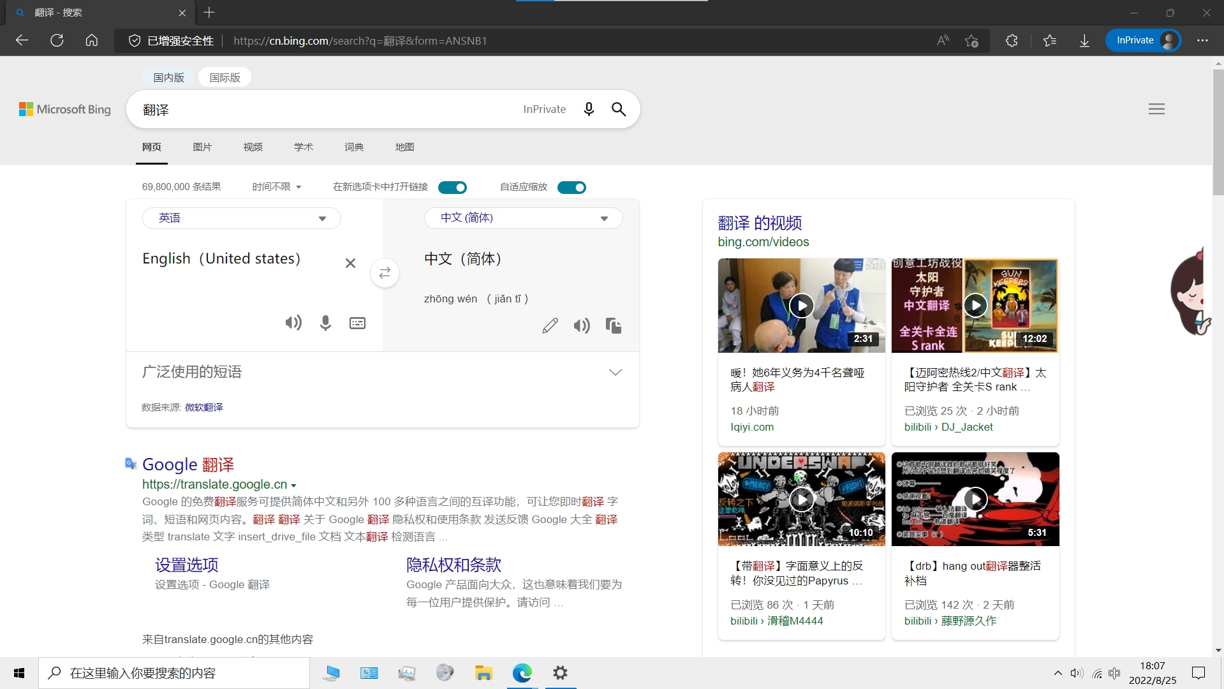Copy the translated text
The width and height of the screenshot is (1224, 689).
click(x=614, y=326)
